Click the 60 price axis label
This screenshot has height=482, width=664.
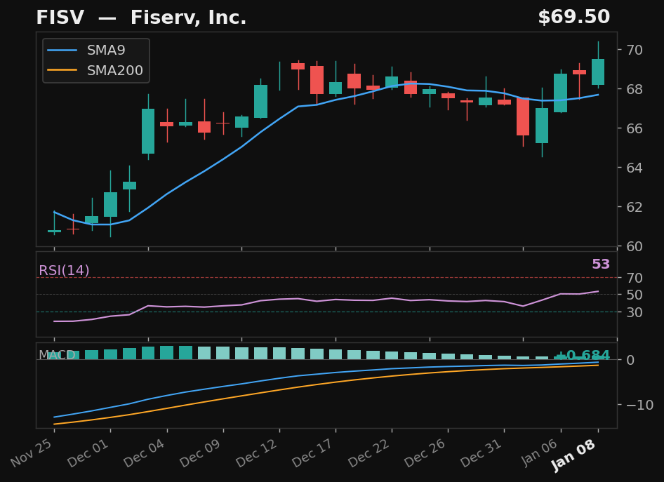pyautogui.click(x=635, y=246)
